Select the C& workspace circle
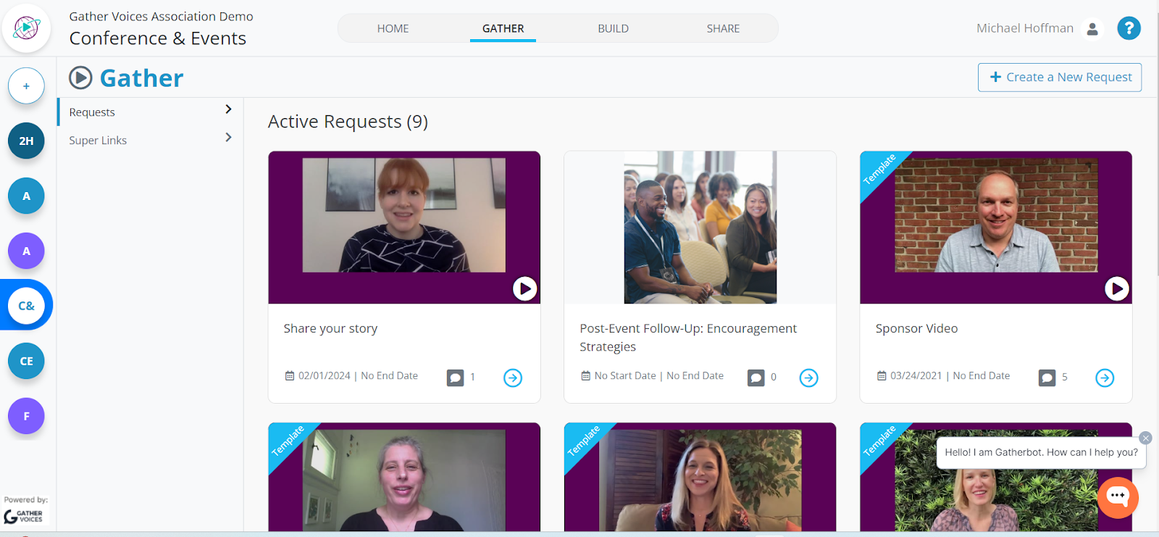This screenshot has width=1159, height=537. coord(26,306)
